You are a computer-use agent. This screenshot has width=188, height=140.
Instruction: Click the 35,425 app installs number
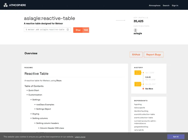(139, 21)
